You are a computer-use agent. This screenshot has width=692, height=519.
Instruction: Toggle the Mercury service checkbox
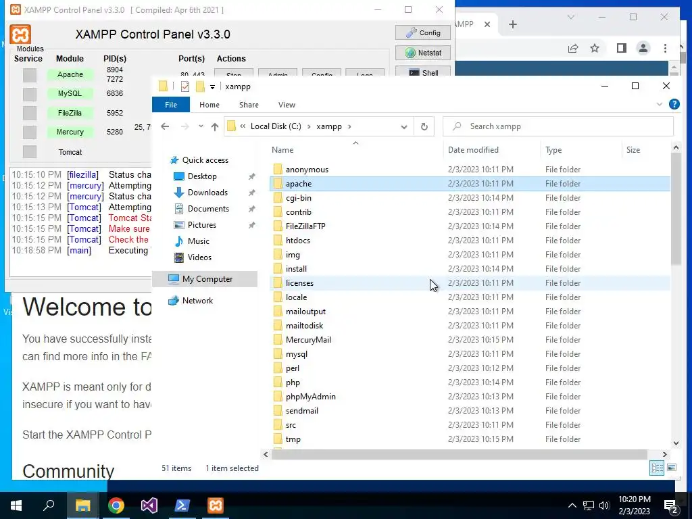click(30, 132)
